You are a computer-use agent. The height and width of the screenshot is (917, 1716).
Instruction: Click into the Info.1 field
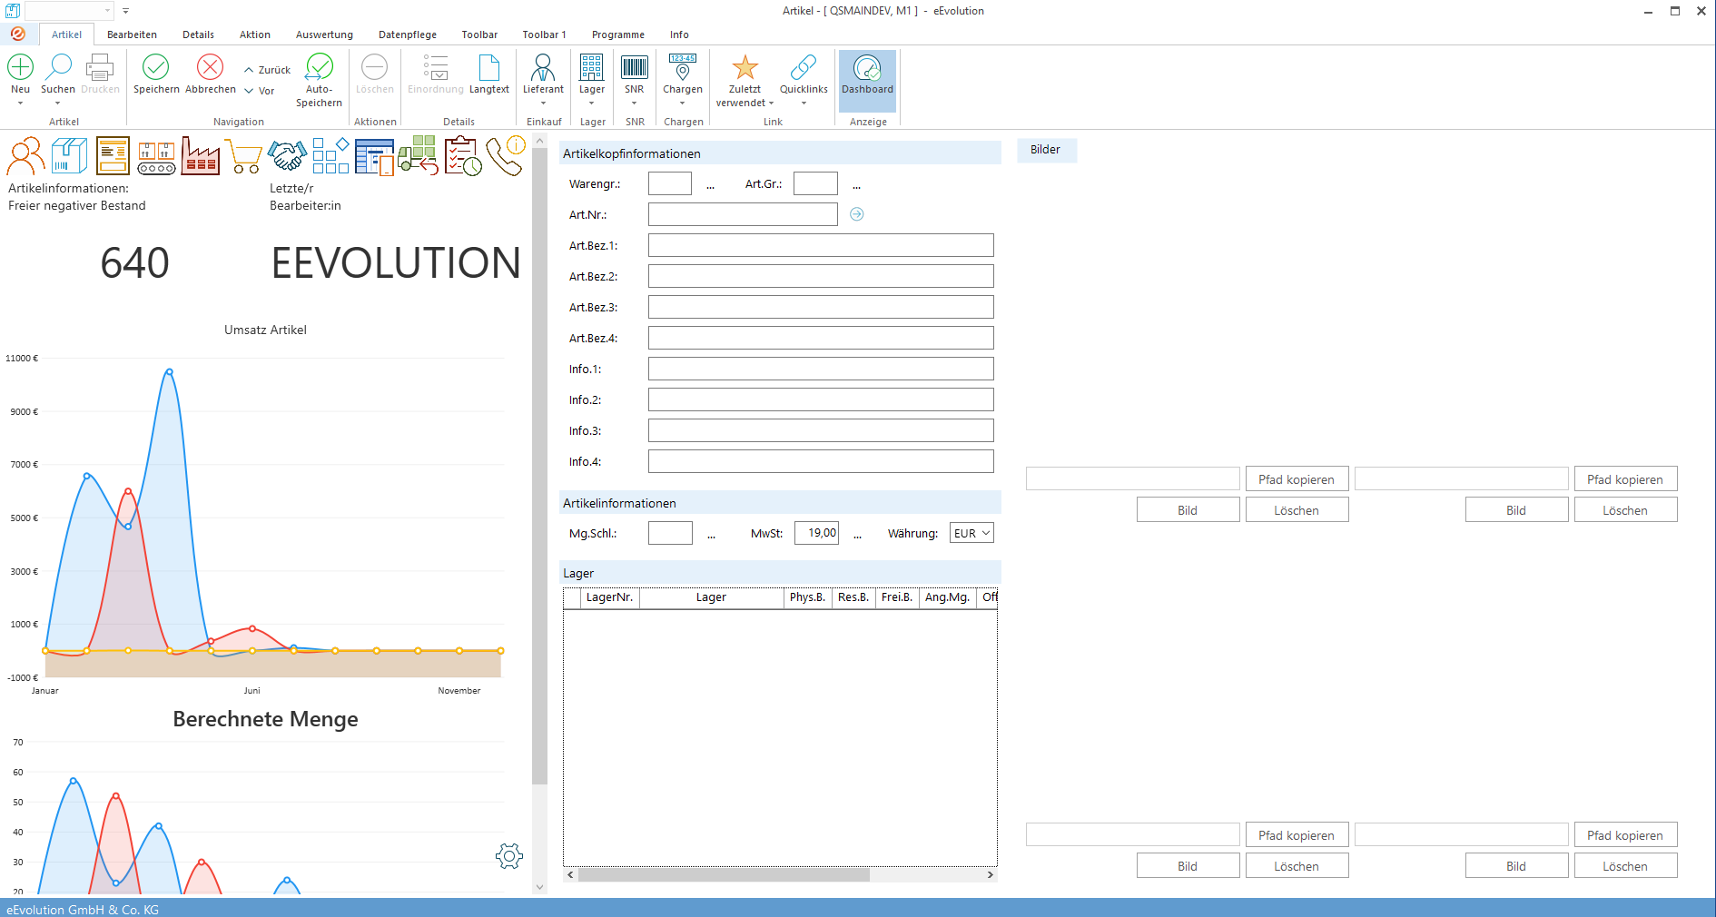point(821,369)
